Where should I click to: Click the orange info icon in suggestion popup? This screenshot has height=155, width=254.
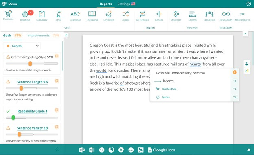[x=235, y=72]
